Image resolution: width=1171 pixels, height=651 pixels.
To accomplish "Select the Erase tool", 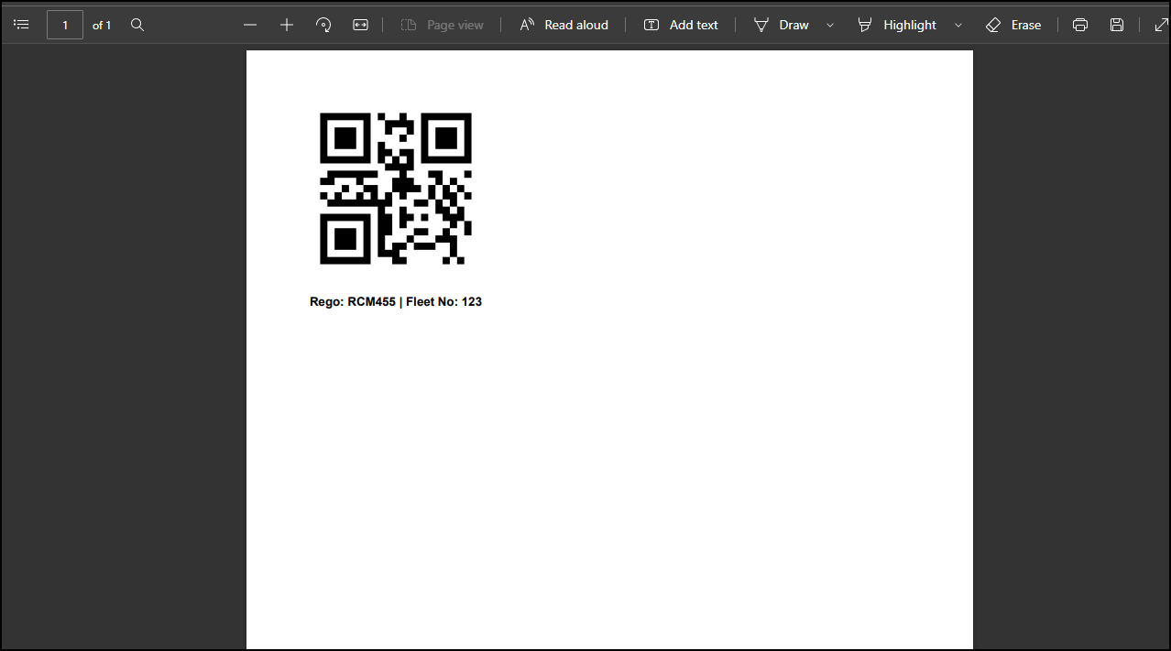I will 1013,25.
